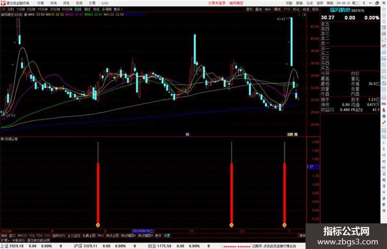The height and width of the screenshot is (249, 387).
Task: Click the 上证 2929.18 index in status bar
Action: coord(12,246)
